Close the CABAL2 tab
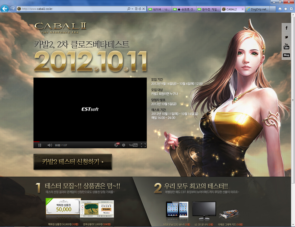 [243, 9]
